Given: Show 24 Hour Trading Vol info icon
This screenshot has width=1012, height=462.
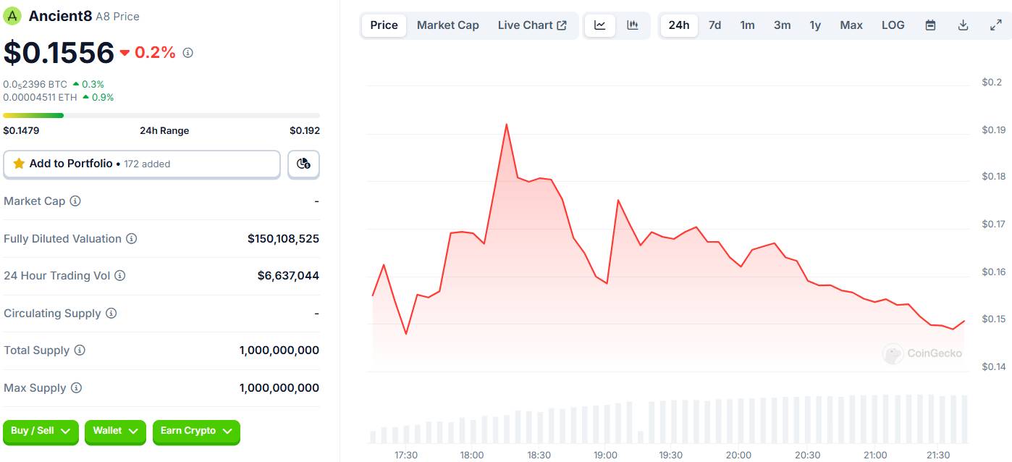Looking at the screenshot, I should [x=120, y=276].
